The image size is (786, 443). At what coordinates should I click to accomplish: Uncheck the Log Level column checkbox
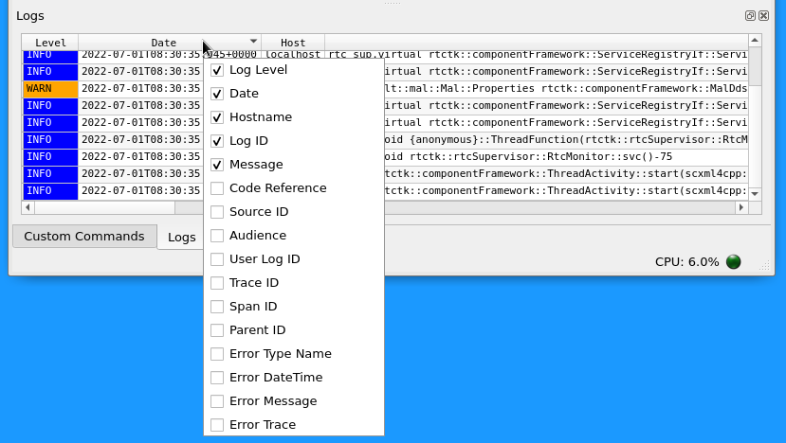point(217,70)
